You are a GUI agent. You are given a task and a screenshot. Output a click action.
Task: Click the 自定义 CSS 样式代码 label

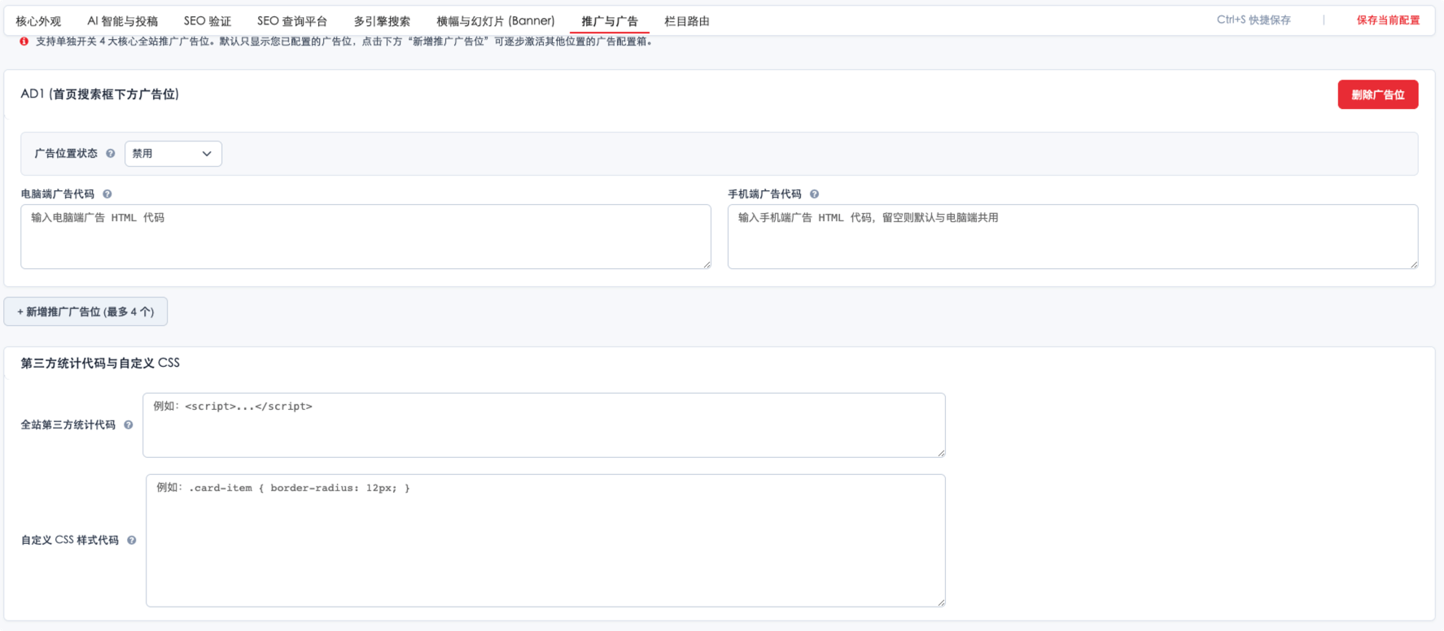(x=70, y=540)
